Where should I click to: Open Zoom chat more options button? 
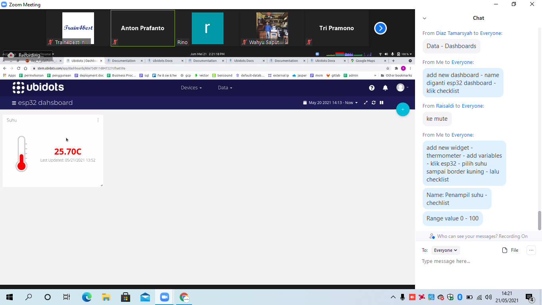click(531, 250)
